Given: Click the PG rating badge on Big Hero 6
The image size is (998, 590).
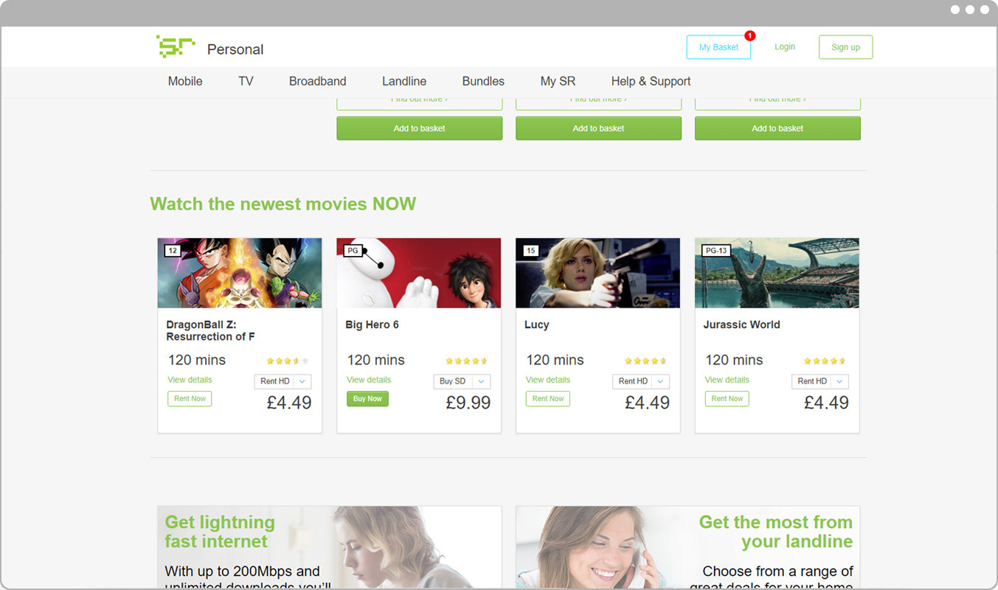Looking at the screenshot, I should tap(353, 251).
